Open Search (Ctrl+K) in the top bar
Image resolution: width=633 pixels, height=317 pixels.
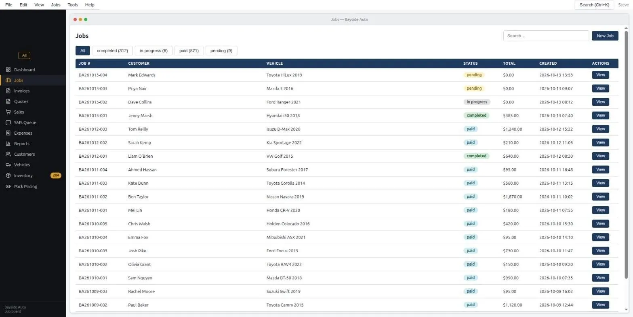tap(594, 5)
